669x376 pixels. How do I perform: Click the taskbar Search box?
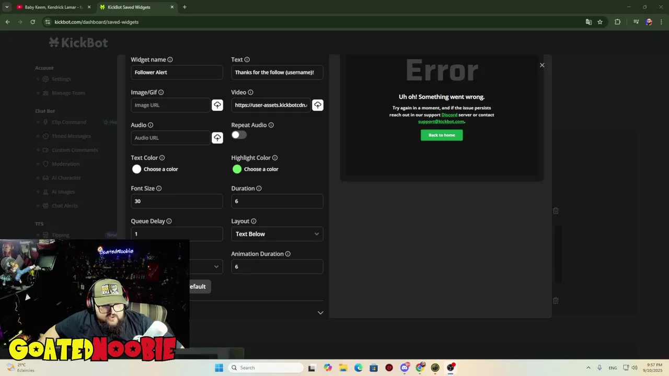[x=265, y=368]
